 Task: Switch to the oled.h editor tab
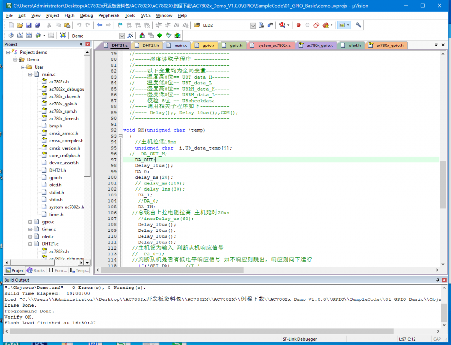[x=351, y=46]
